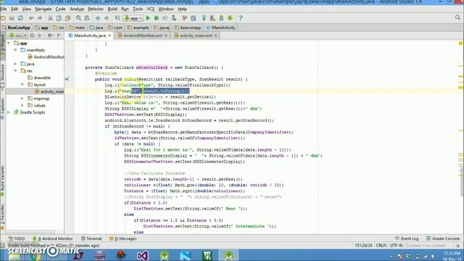This screenshot has width=464, height=261.
Task: Click the Collapse All icon in Project panel
Action: coord(40,36)
